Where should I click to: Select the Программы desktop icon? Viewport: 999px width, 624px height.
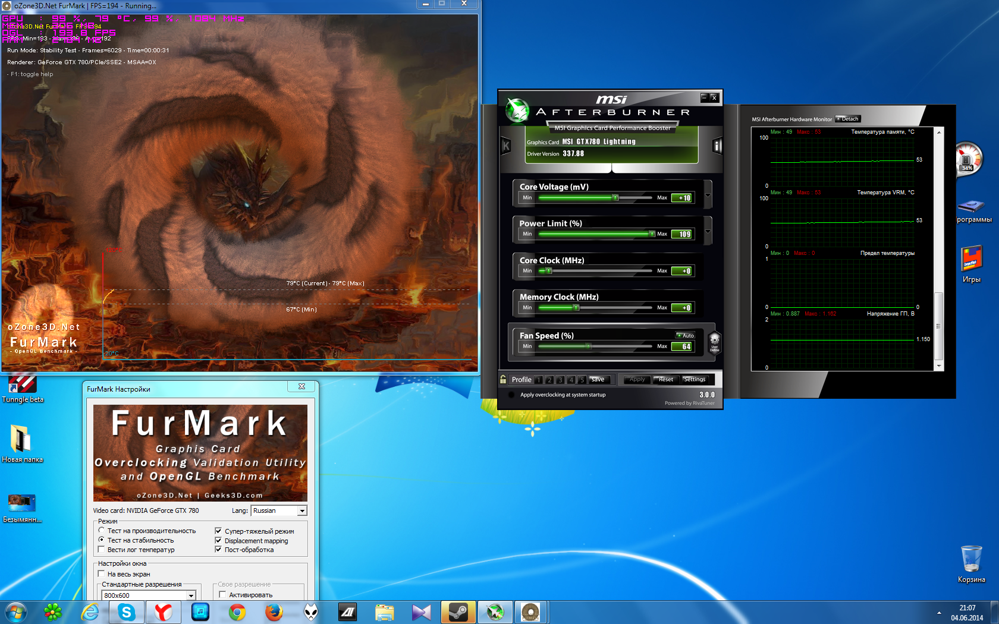(x=973, y=212)
